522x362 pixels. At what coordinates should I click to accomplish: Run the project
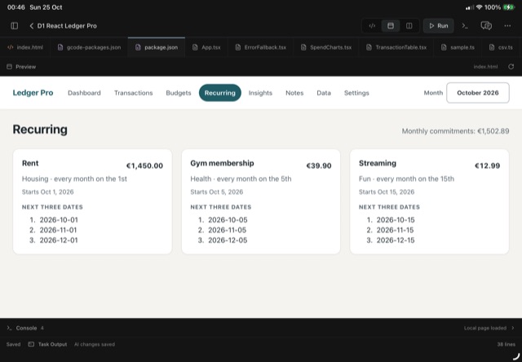(439, 25)
